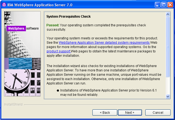Maximize the WebSphere installer window
Image resolution: width=175 pixels, height=120 pixels.
pyautogui.click(x=164, y=5)
